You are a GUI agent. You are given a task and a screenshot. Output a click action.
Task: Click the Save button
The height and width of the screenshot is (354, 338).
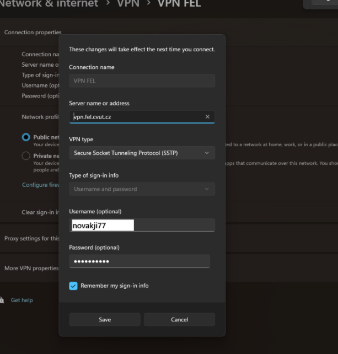tap(105, 319)
